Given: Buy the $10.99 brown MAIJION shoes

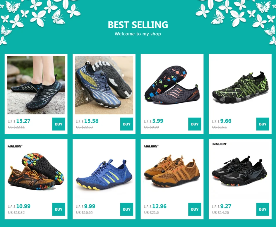Looking at the screenshot, I should point(59,209).
